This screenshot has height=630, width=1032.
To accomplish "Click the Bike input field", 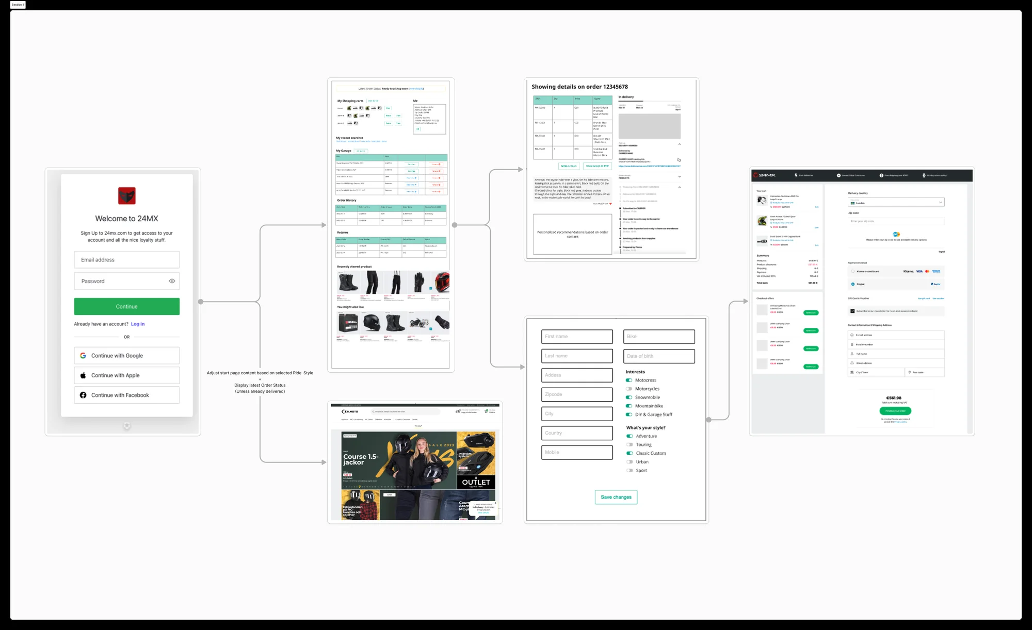I will pos(659,337).
